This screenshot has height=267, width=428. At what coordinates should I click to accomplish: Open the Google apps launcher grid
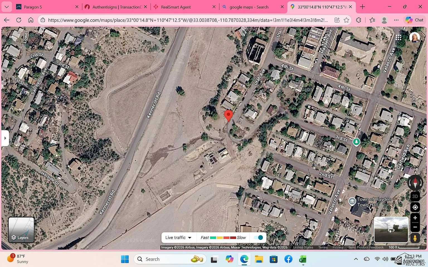tap(398, 37)
